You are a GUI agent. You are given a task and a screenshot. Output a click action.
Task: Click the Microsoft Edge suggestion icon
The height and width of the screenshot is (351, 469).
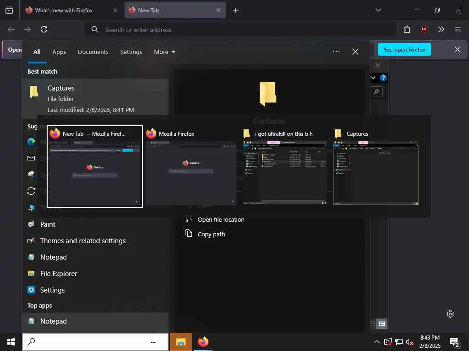click(31, 142)
